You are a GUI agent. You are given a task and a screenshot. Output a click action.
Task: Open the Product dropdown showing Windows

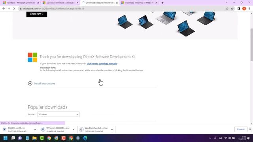tap(59, 114)
